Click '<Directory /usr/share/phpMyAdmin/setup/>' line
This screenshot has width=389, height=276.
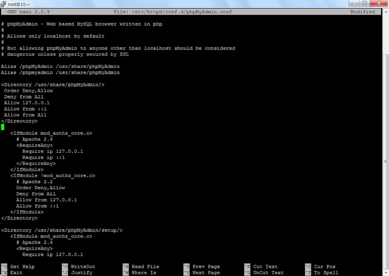pos(62,230)
